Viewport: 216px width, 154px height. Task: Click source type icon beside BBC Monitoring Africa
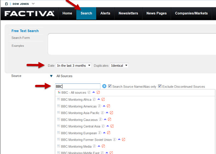click(58, 99)
